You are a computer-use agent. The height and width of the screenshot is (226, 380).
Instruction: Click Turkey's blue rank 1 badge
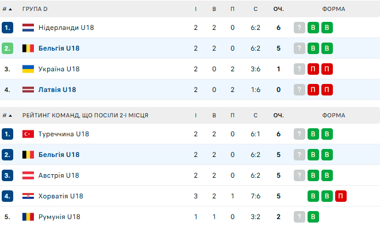7,134
